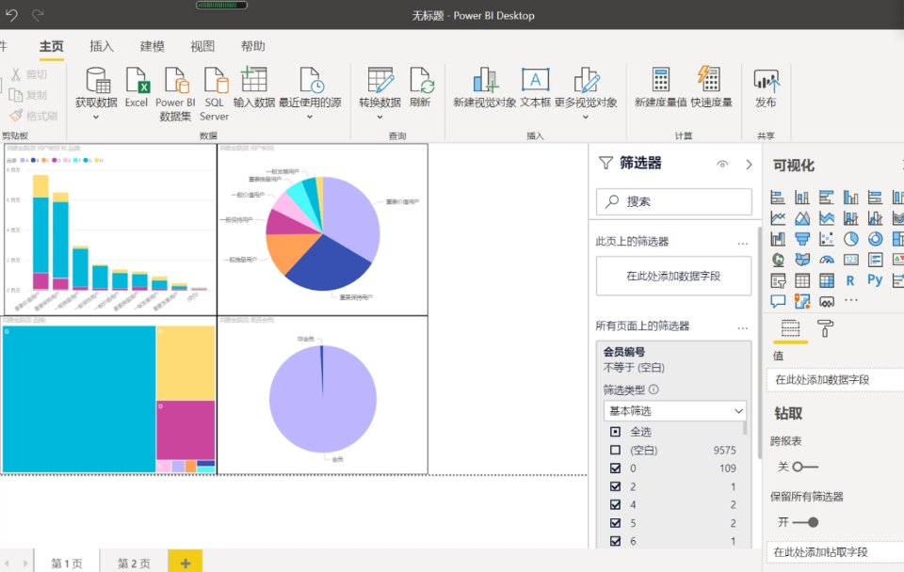
Task: Select the donut chart visualization
Action: point(875,239)
